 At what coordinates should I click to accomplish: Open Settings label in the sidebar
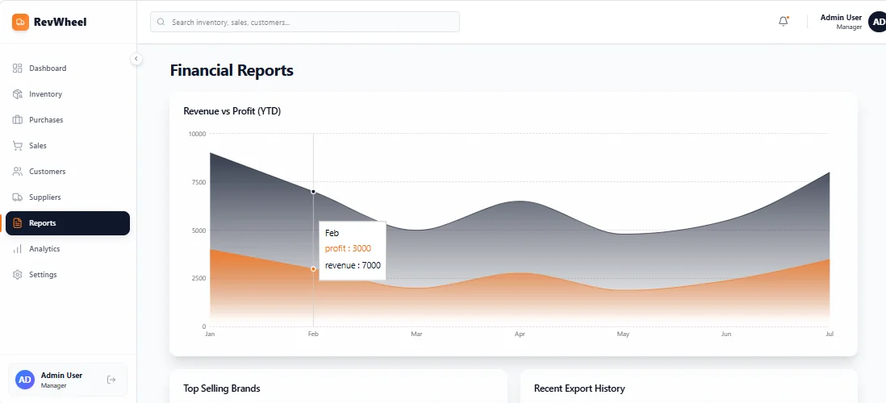pyautogui.click(x=43, y=275)
